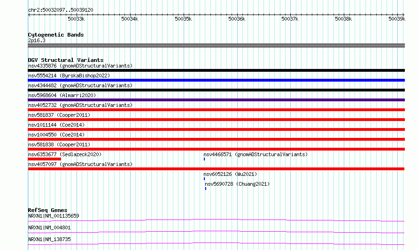The image size is (418, 250).
Task: Open the nsv4344482 gnomAD variant label
Action: [80, 85]
